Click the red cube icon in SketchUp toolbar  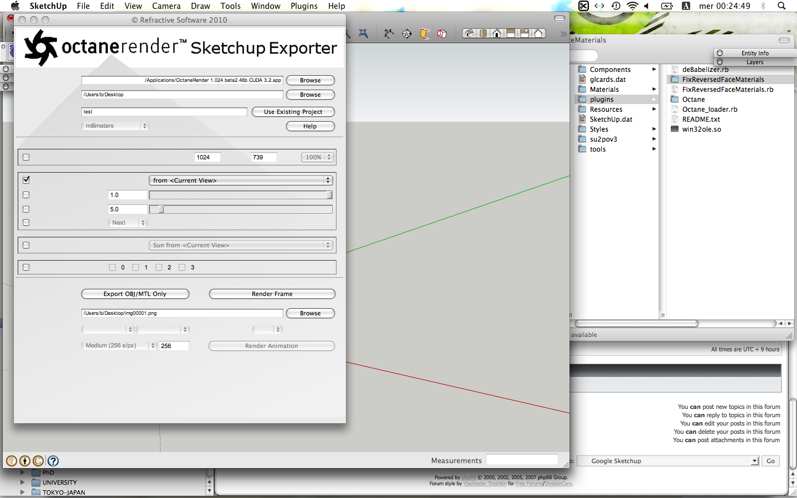pos(442,33)
